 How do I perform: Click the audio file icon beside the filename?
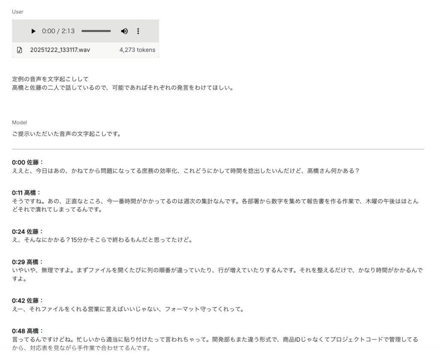tap(19, 50)
